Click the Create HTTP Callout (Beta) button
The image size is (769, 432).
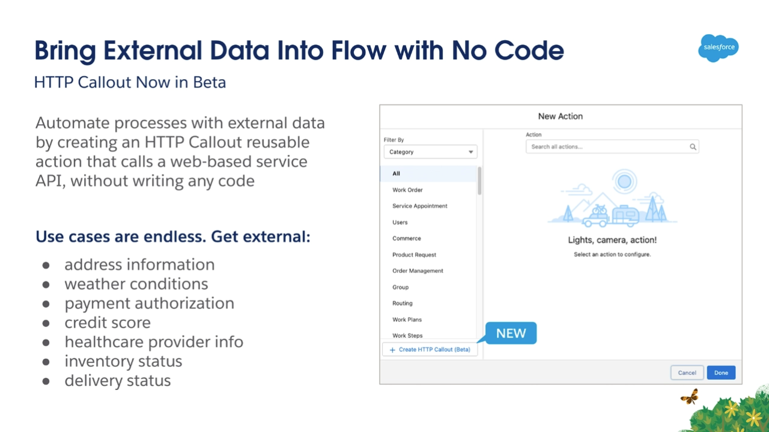430,349
